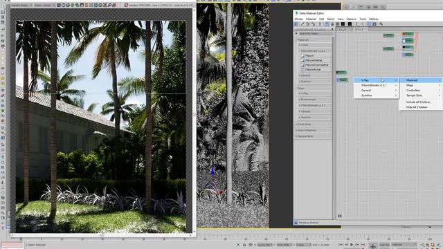Image resolution: width=443 pixels, height=249 pixels.
Task: Click first black material ID channel swatch
Action: [343, 24]
